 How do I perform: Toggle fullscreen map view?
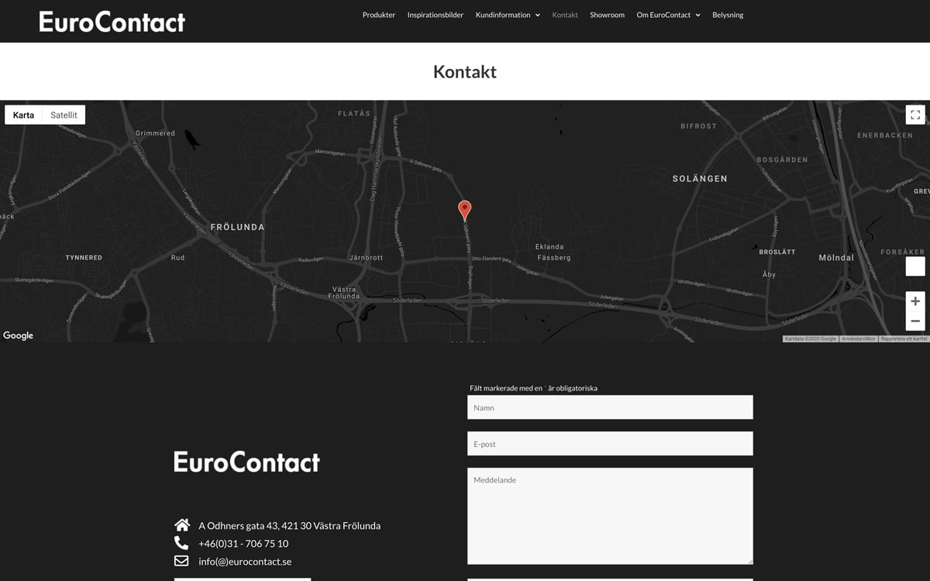(915, 115)
